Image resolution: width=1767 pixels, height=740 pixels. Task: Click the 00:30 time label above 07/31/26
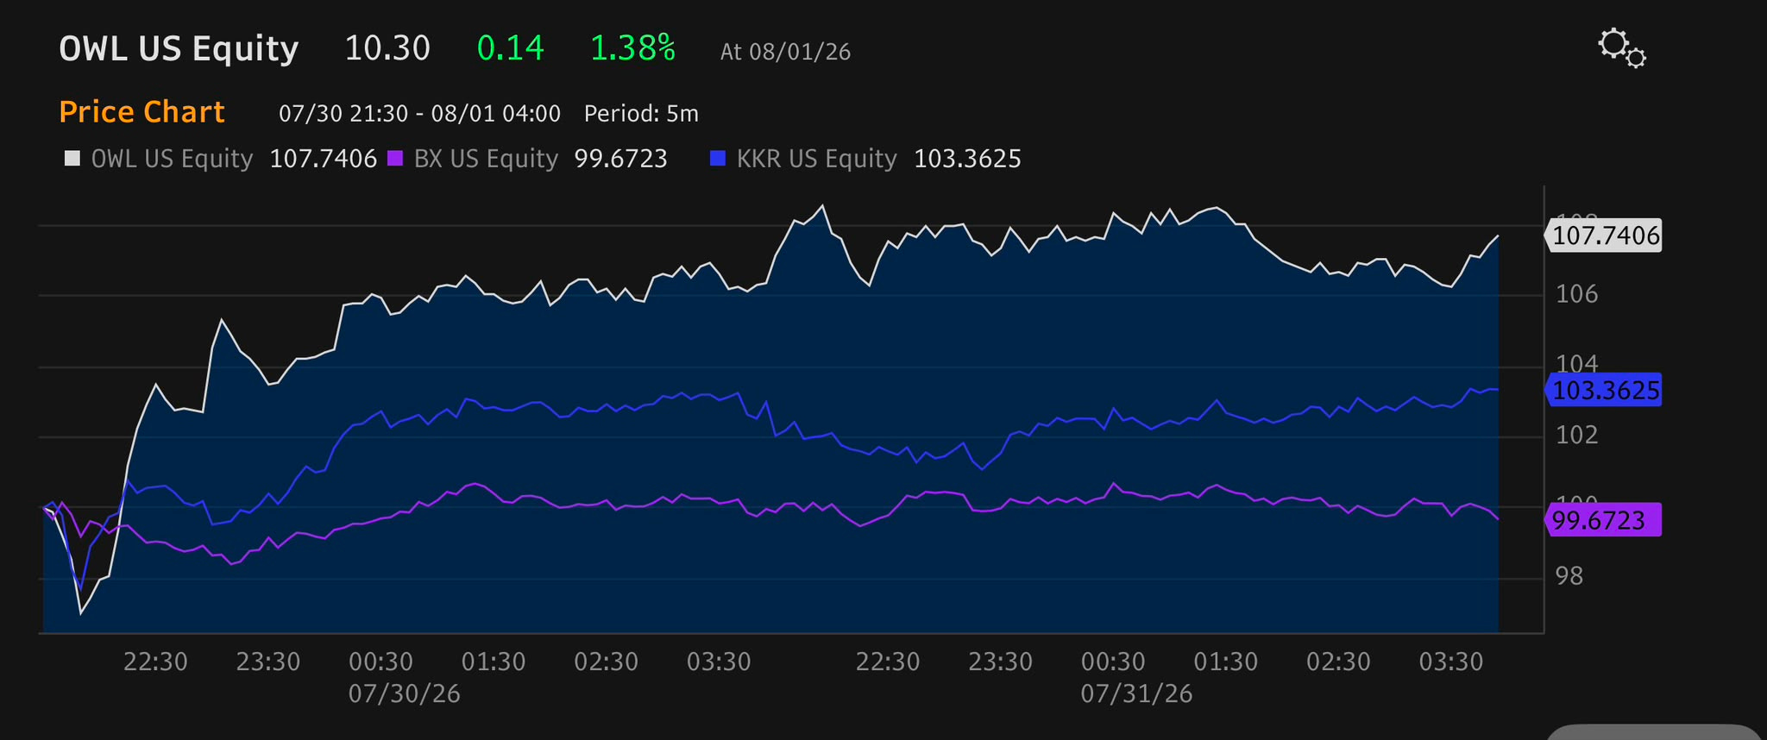(x=1114, y=662)
